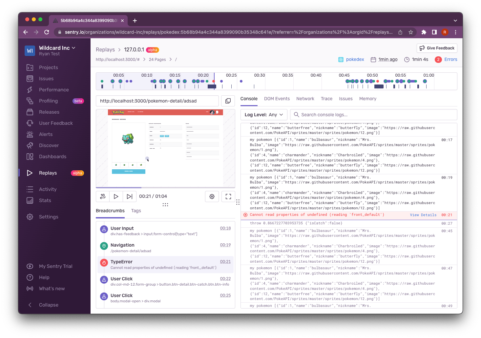This screenshot has width=481, height=338.
Task: Switch to the Console tab
Action: [249, 99]
